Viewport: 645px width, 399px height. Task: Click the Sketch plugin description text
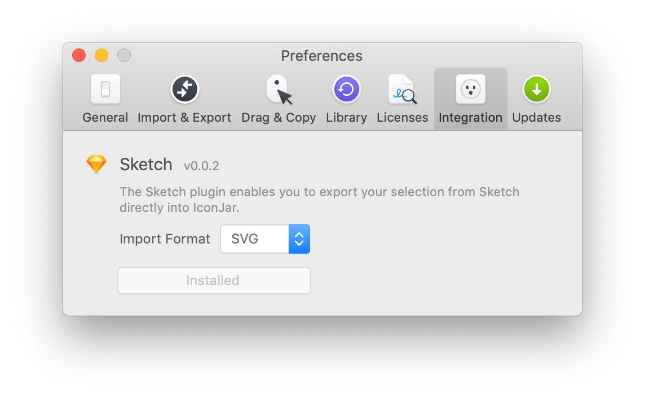pos(319,198)
